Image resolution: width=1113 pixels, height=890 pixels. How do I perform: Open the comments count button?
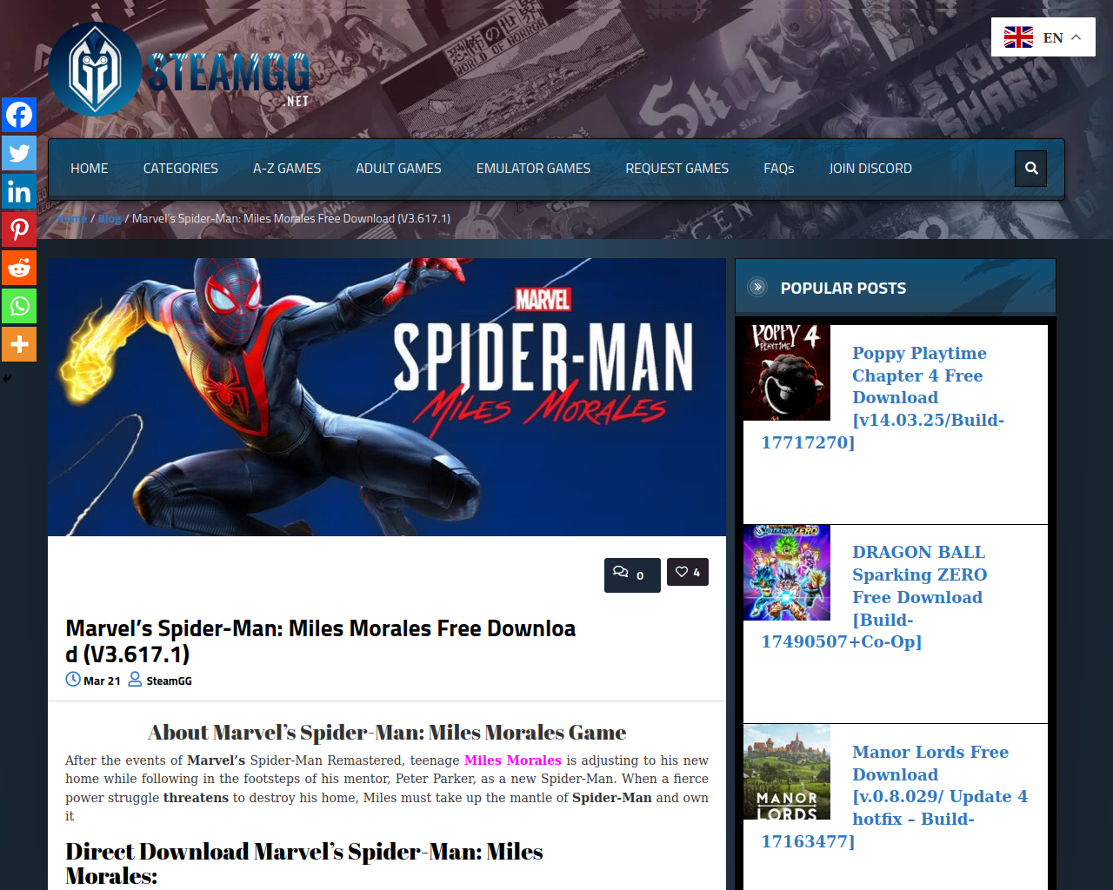point(632,575)
